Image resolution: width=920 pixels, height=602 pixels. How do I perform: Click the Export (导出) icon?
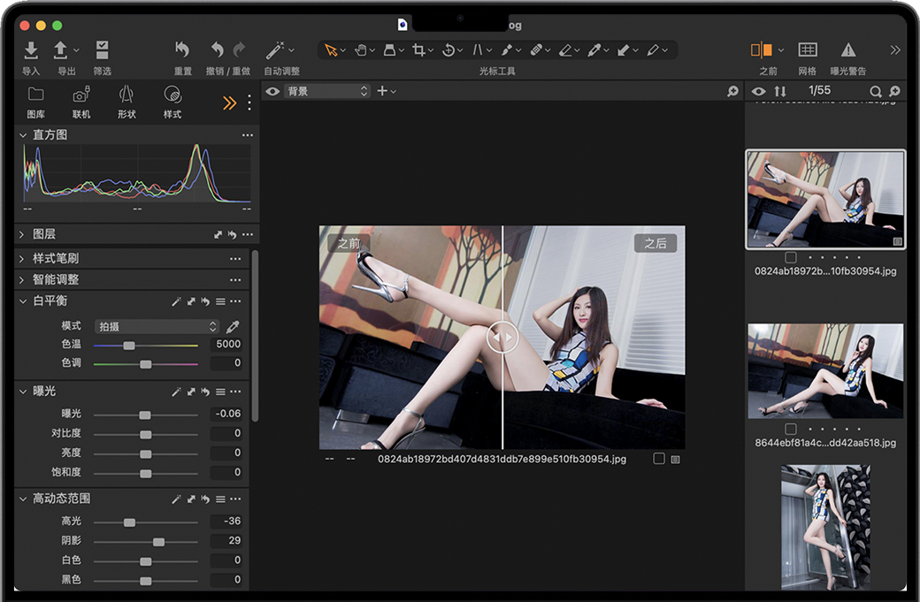click(61, 50)
